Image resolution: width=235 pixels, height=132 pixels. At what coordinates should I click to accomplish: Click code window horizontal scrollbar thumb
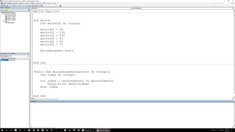(46, 99)
